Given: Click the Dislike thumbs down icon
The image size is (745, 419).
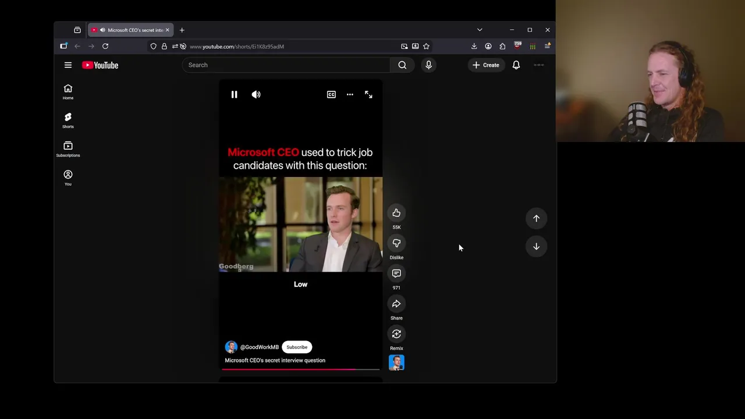Looking at the screenshot, I should tap(396, 243).
